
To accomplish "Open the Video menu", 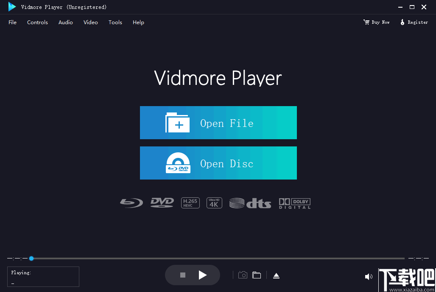I will [90, 22].
